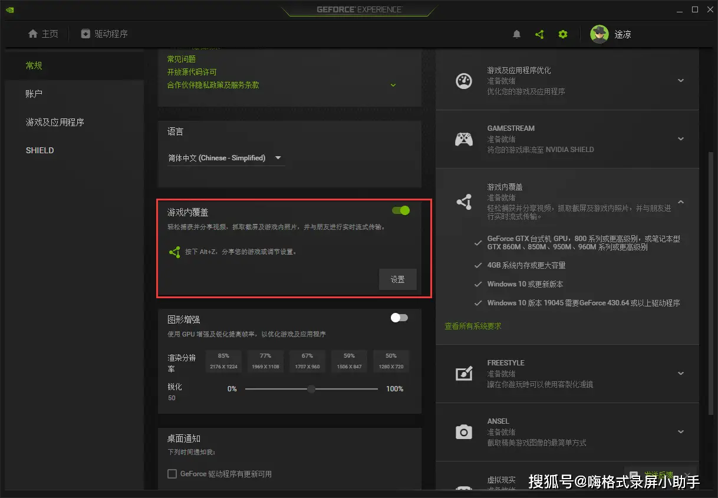Viewport: 718px width, 498px height.
Task: Click 查看所有系统要求 link
Action: click(x=473, y=326)
